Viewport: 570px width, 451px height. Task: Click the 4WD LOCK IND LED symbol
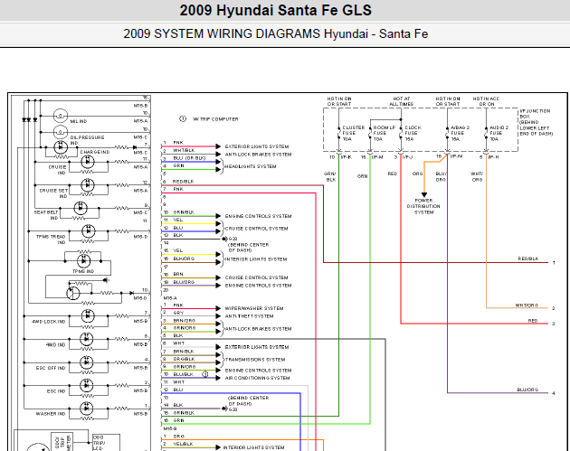pos(88,315)
